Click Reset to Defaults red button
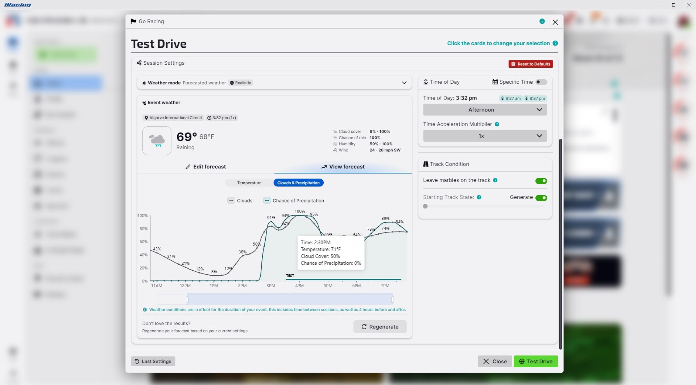The width and height of the screenshot is (696, 385). (530, 64)
